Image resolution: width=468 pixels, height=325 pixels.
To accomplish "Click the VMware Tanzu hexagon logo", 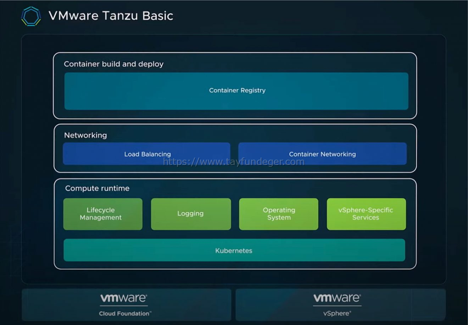I will point(30,16).
